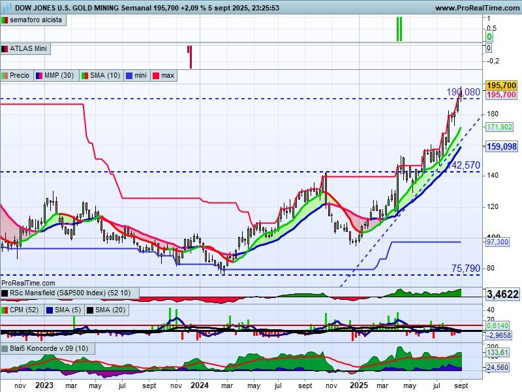Click the Semanal timeframe text in title
Screen dimensions: 522x392
point(136,8)
